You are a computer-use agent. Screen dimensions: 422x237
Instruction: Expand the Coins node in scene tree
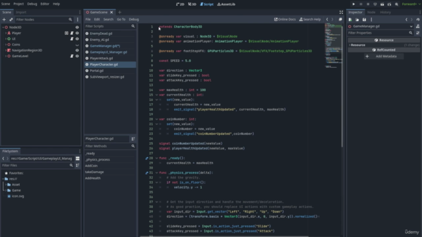point(6,45)
